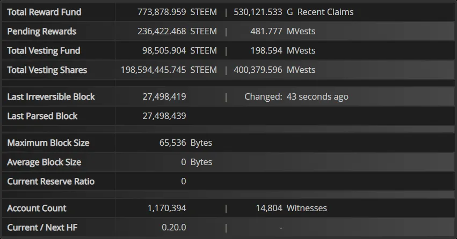This screenshot has width=457, height=239.
Task: Select the 400,379.596 MVests value
Action: pos(258,70)
